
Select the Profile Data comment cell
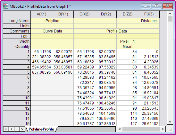(x=117, y=31)
